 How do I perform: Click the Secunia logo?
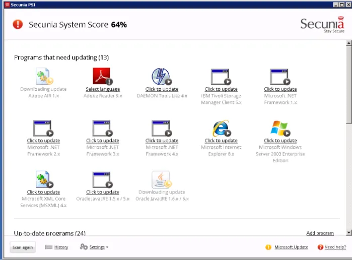click(x=322, y=25)
